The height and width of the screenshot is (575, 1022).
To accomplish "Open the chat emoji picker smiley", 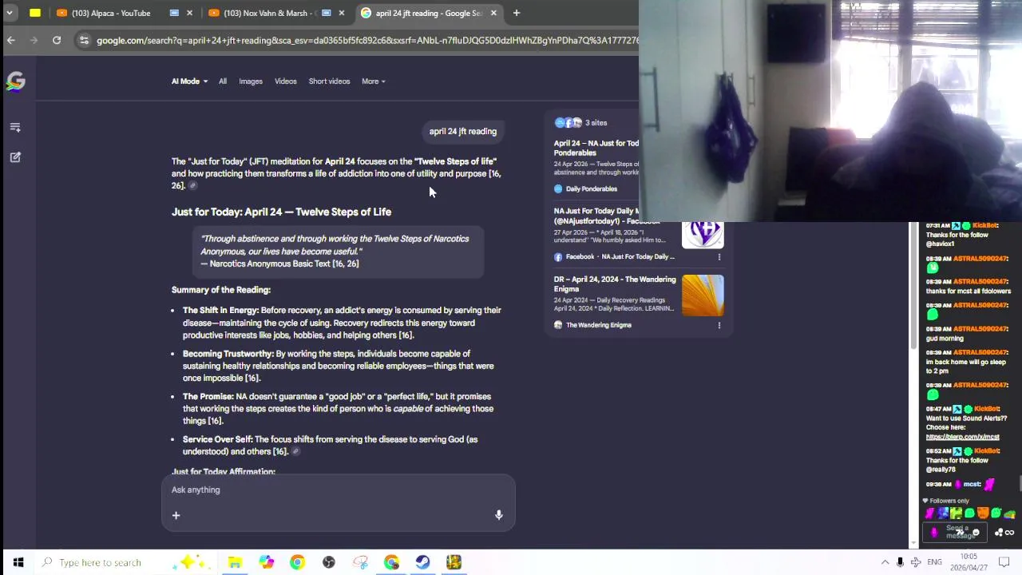I will coord(976,533).
